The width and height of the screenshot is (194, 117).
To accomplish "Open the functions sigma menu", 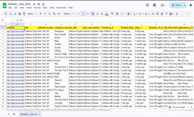I will [x=177, y=14].
